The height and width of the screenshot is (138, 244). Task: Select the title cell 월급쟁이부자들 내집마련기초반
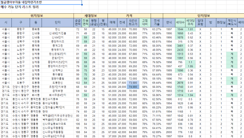point(41,2)
